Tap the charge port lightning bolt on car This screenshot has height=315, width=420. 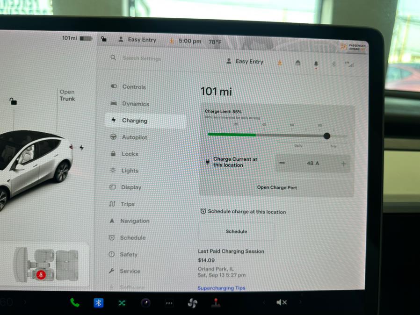tap(81, 148)
